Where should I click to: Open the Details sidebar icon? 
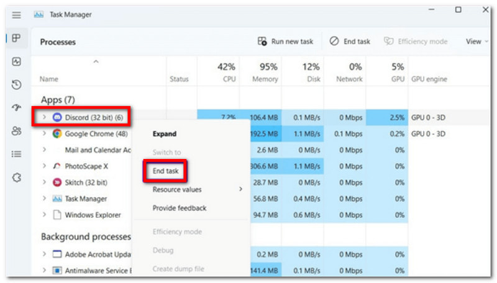17,154
